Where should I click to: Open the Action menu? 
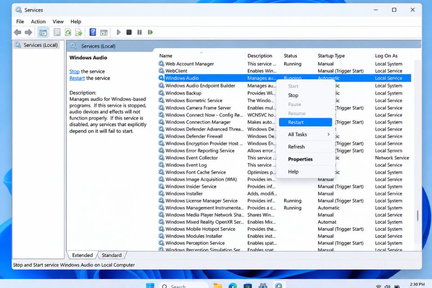coord(38,22)
